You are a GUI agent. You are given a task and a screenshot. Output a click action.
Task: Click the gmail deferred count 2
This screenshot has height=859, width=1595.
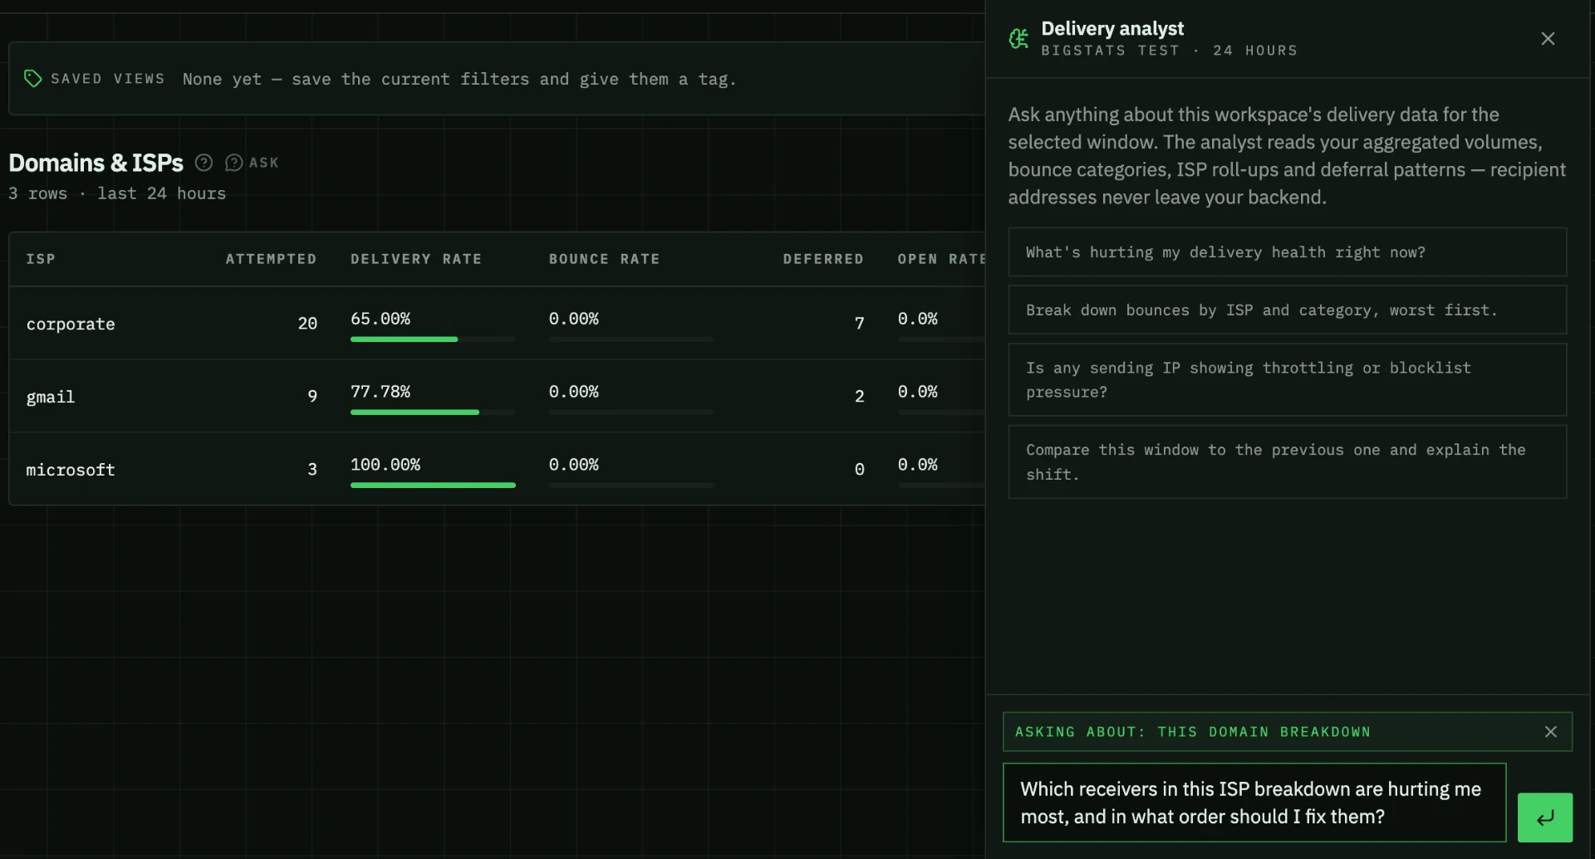(x=860, y=397)
